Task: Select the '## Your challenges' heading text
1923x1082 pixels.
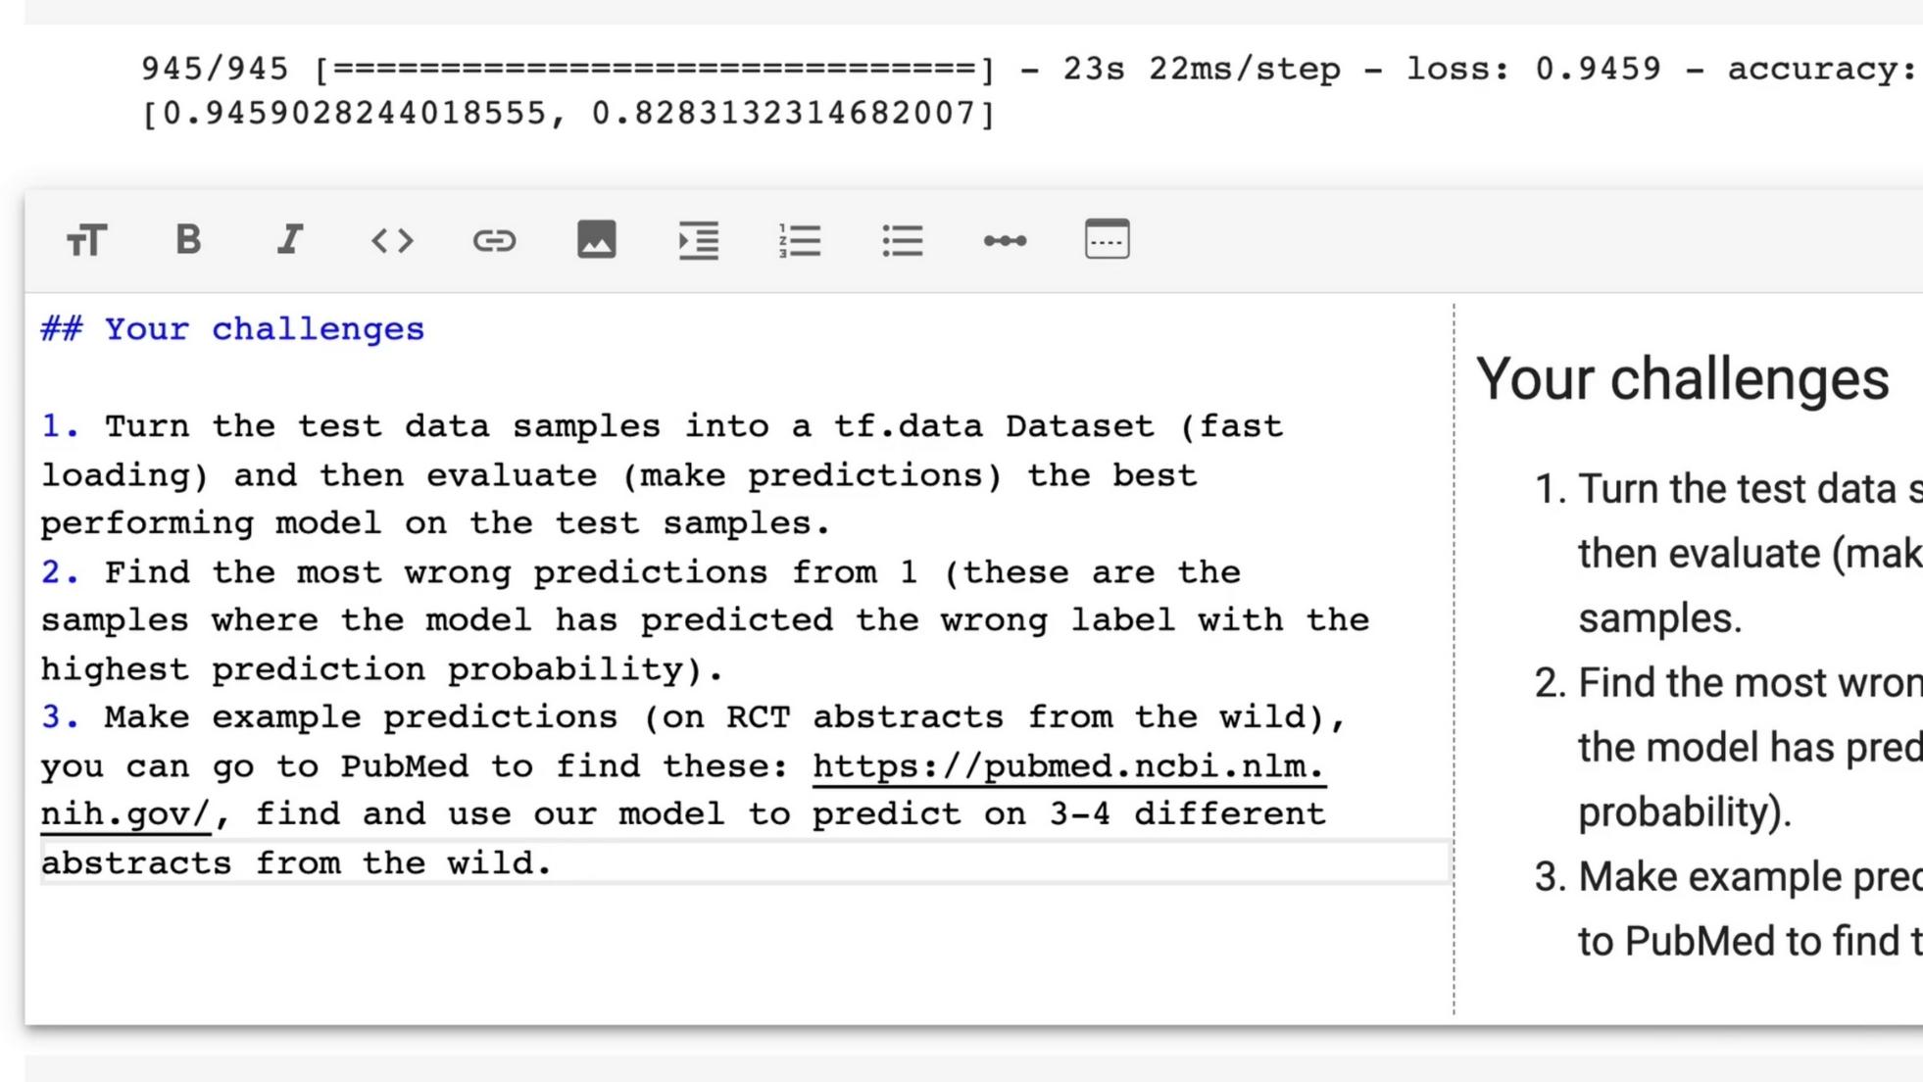Action: click(x=230, y=328)
